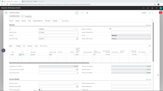Click the Payment Reference field

point(131,86)
